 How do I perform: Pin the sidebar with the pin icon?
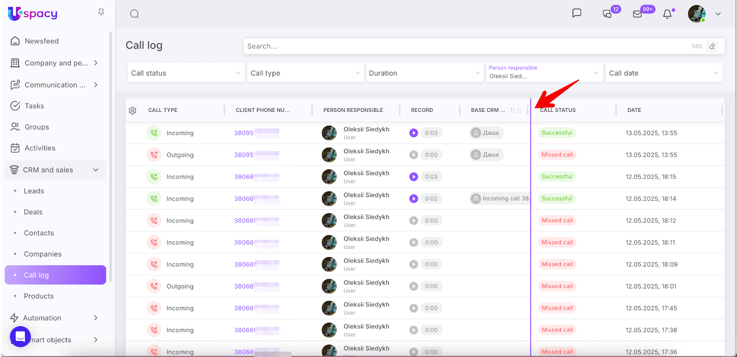point(101,12)
